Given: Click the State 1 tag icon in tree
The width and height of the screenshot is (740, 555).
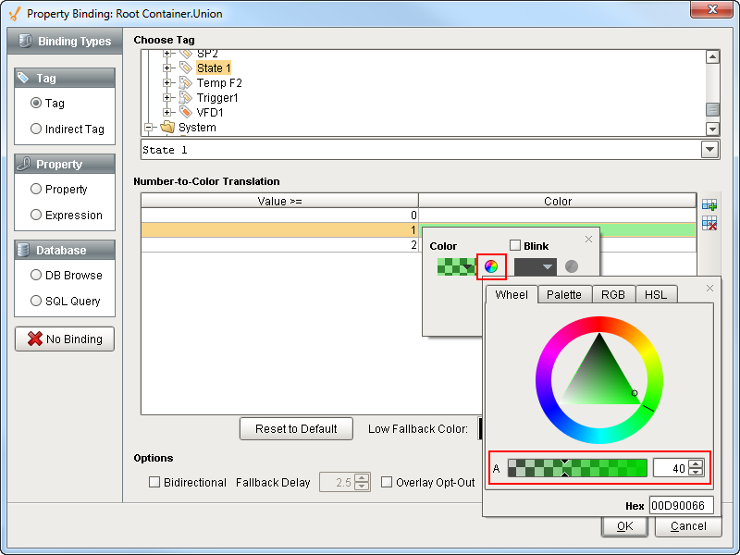Looking at the screenshot, I should (186, 68).
